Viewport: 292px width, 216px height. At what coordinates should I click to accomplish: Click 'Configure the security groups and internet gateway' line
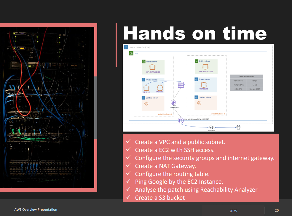(x=205, y=158)
